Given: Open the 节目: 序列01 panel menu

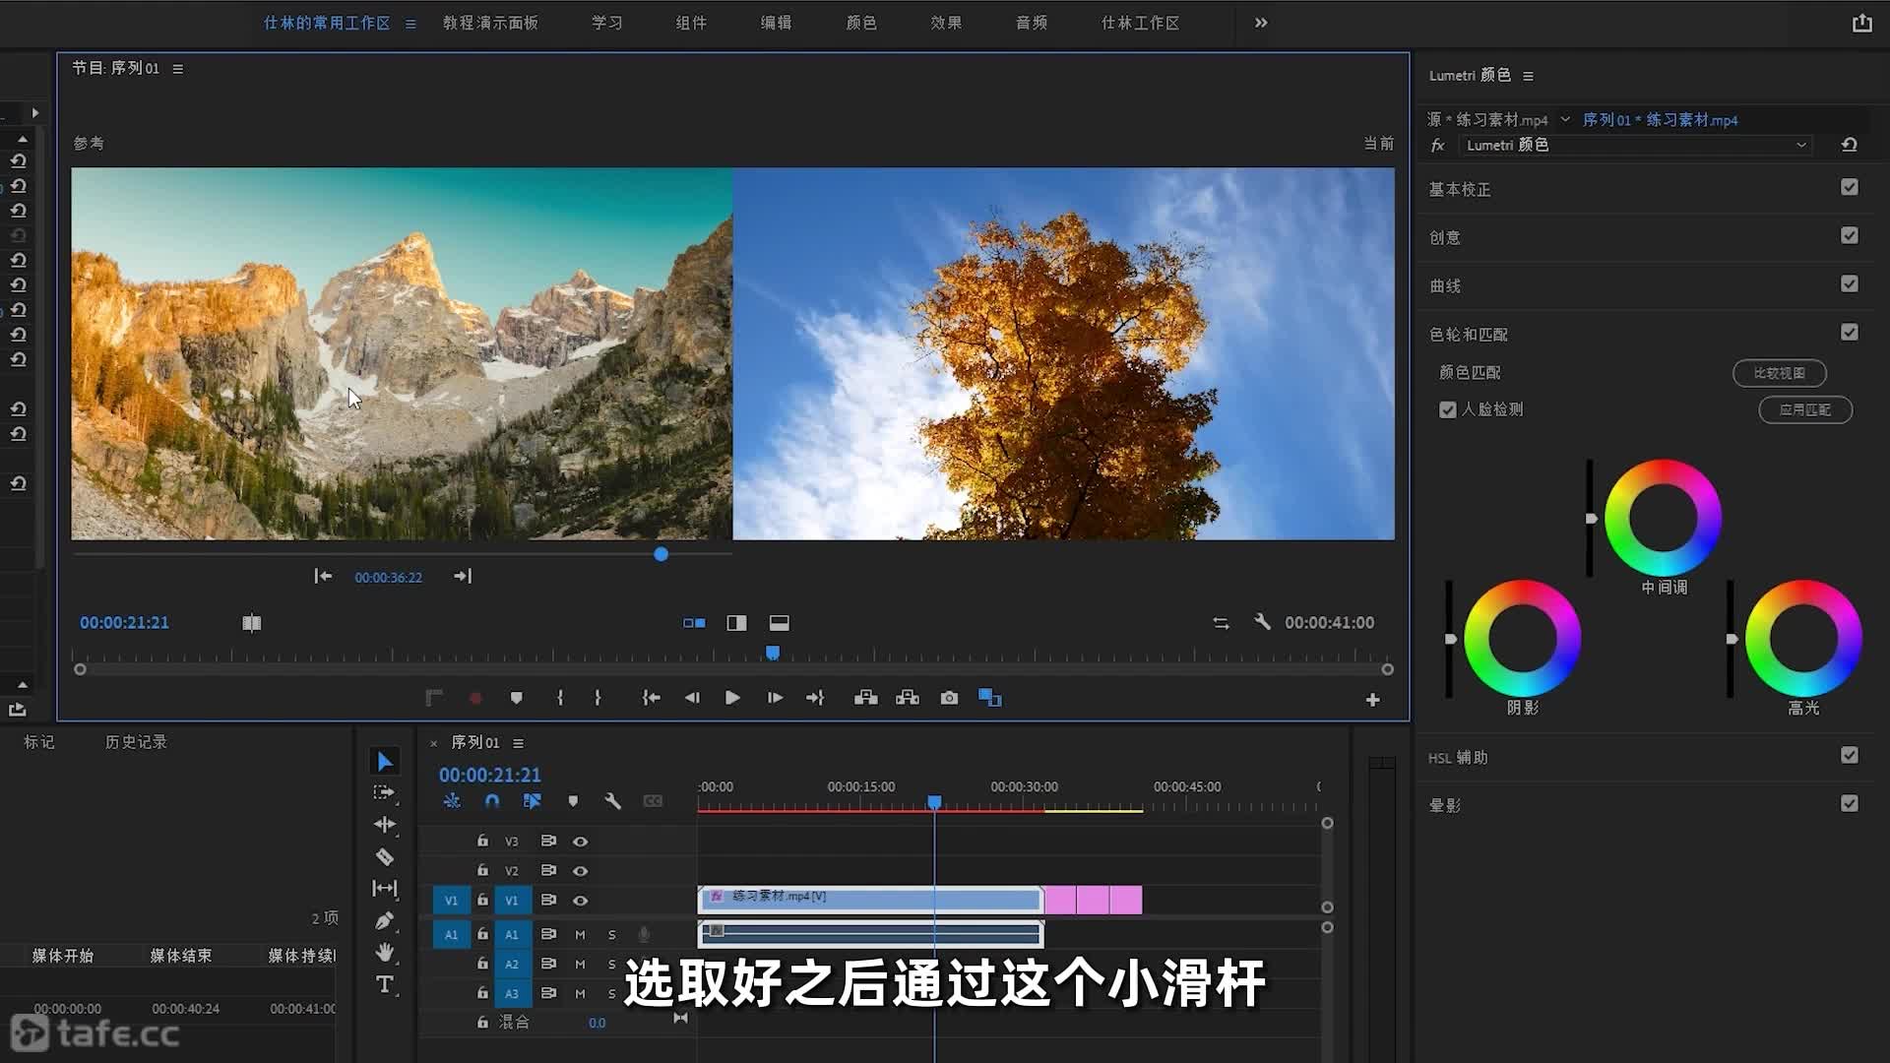Looking at the screenshot, I should click(177, 69).
